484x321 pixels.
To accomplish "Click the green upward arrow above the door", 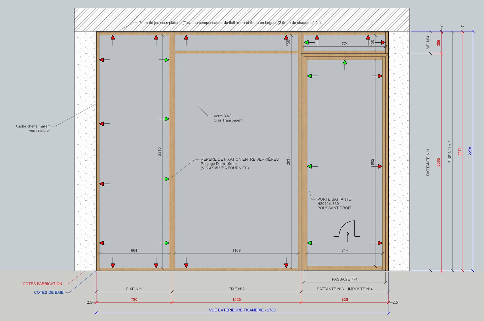I will [x=345, y=65].
